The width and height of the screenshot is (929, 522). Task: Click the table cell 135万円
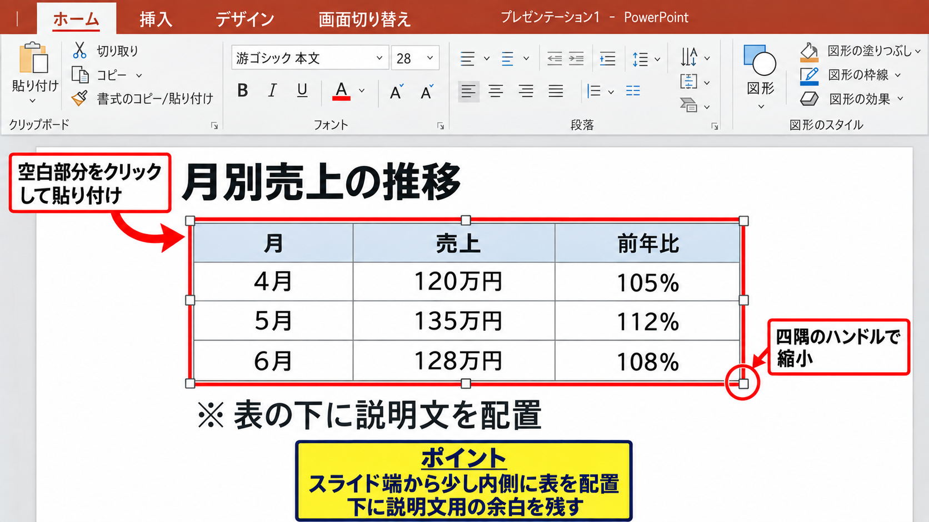click(454, 321)
